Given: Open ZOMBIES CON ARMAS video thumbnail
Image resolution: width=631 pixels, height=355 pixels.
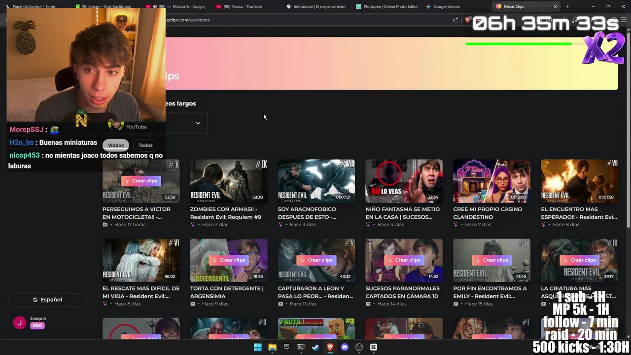Looking at the screenshot, I should [x=229, y=181].
